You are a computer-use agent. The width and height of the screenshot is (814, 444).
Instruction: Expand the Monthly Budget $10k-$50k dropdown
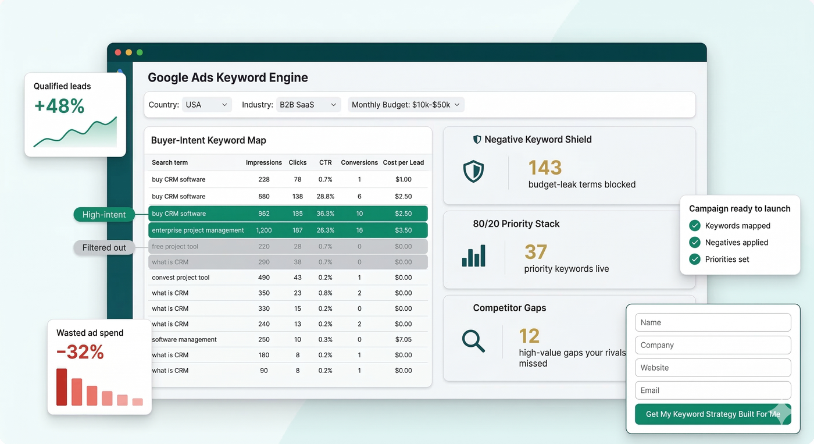[x=405, y=105]
